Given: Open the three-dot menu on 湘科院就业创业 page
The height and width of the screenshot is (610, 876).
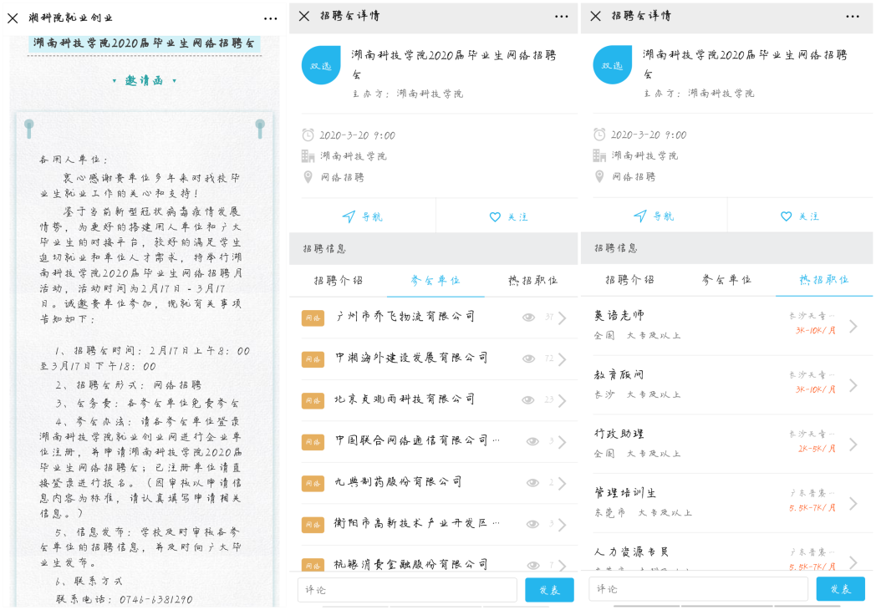Looking at the screenshot, I should (x=270, y=18).
